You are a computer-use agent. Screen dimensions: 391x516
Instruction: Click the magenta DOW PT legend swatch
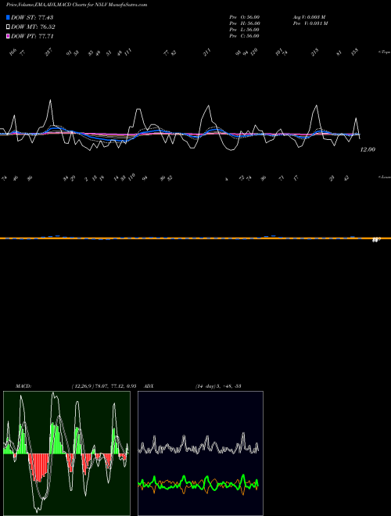click(x=8, y=37)
